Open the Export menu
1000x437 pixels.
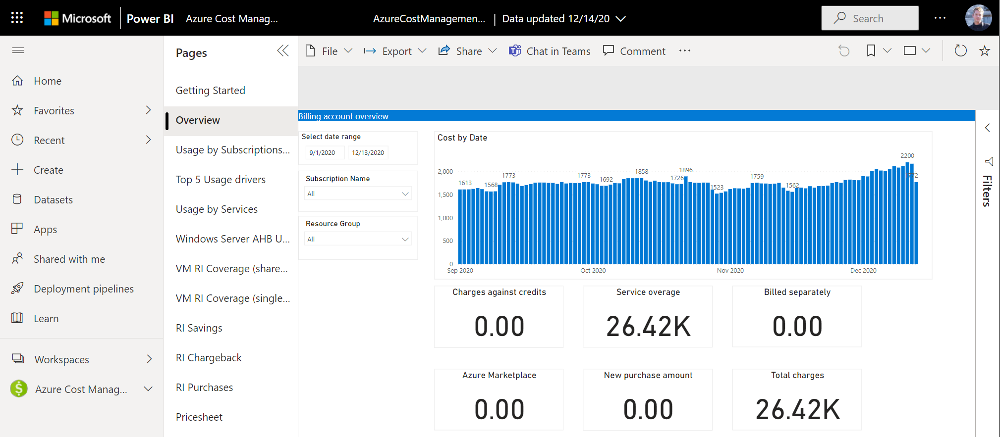395,51
